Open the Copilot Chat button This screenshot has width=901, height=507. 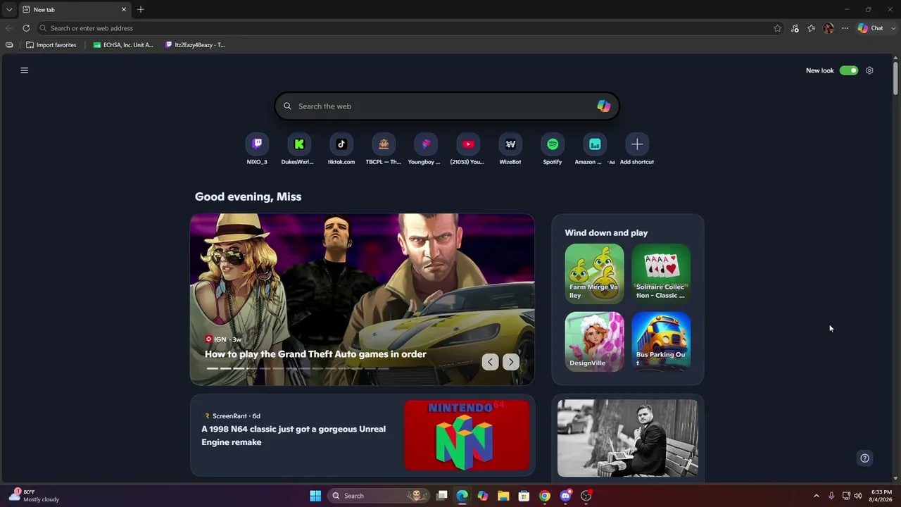click(870, 28)
